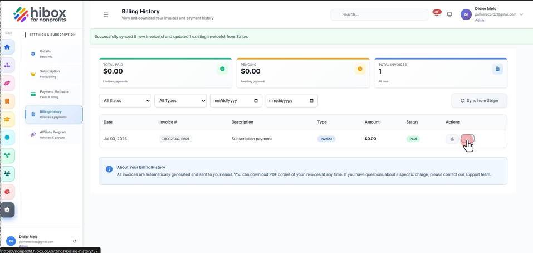Open the Home icon in left rail

tap(7, 47)
